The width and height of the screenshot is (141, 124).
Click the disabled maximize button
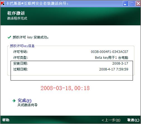pos(132,4)
